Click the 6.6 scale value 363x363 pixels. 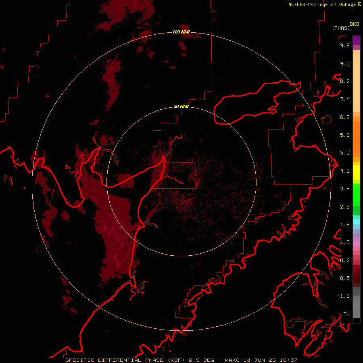[x=345, y=117]
